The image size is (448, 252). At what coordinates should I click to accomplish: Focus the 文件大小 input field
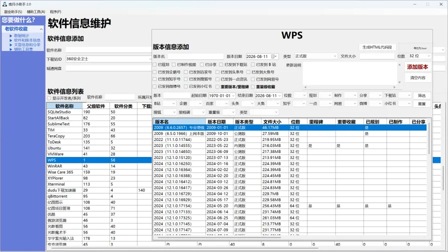pos(377,56)
